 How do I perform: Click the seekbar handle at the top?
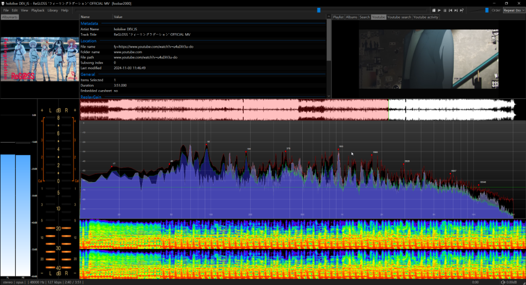click(319, 10)
